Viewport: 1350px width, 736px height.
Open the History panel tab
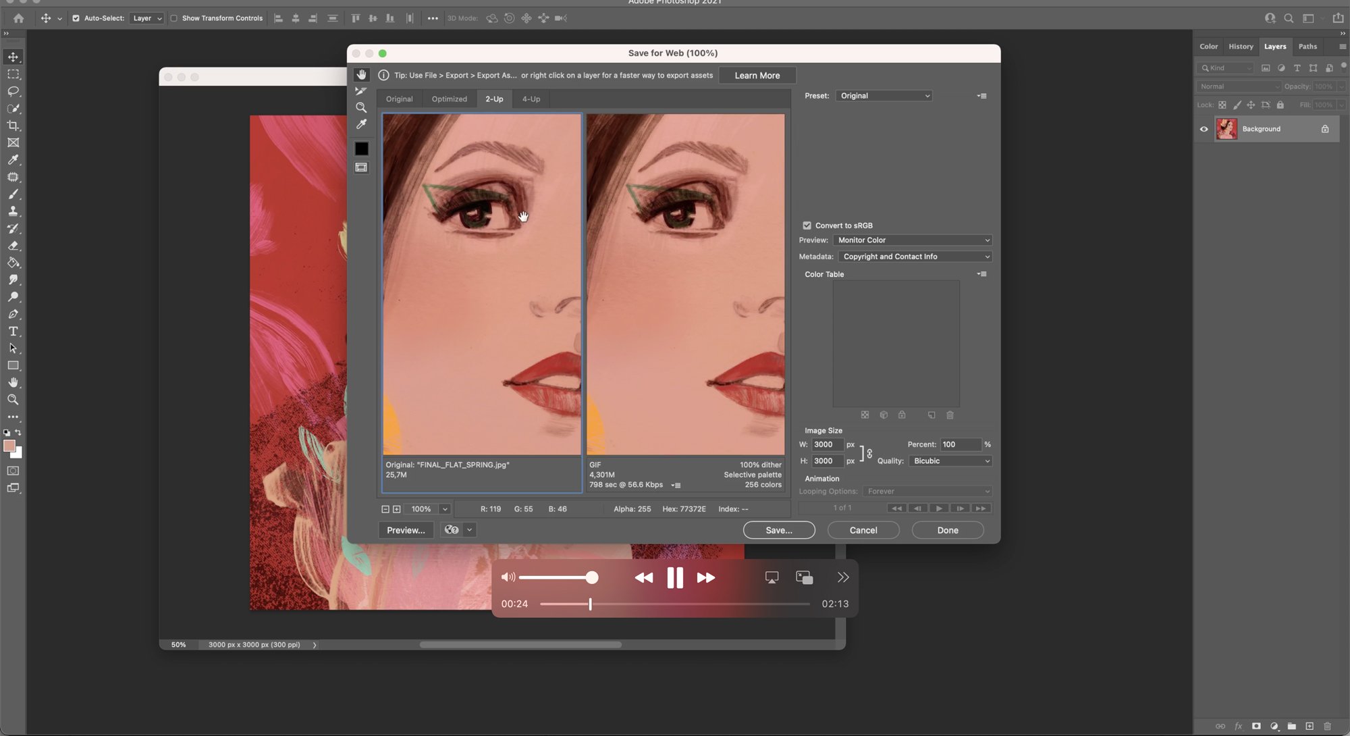pyautogui.click(x=1240, y=47)
